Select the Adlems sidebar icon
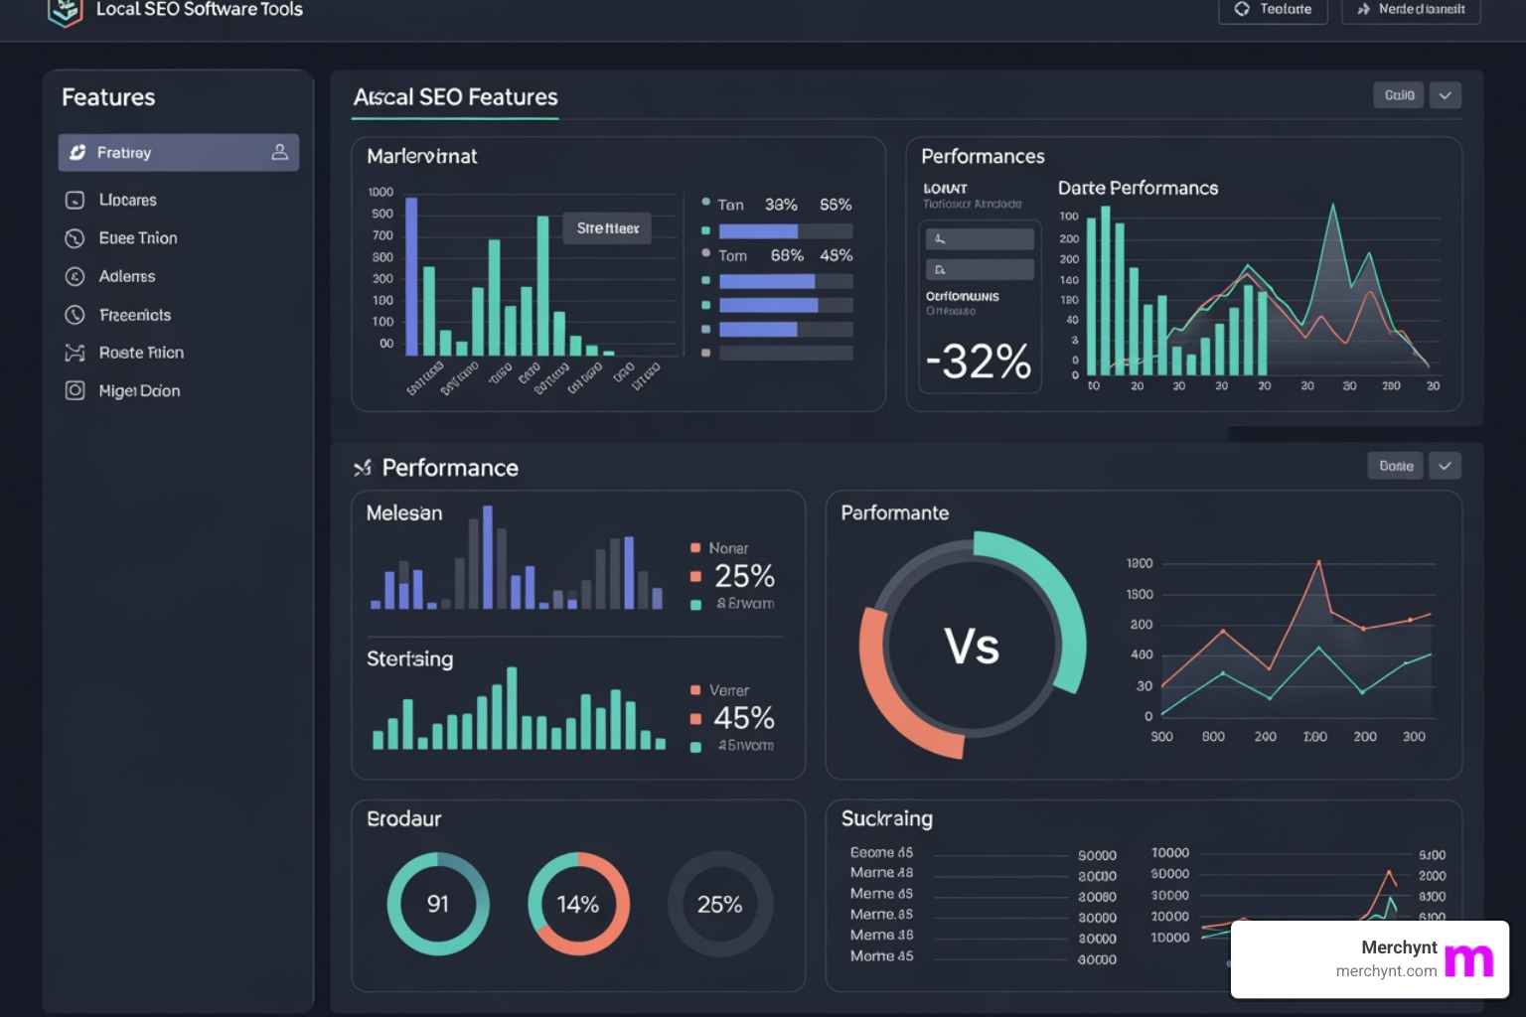Screen dimensions: 1526x1017 [x=76, y=276]
